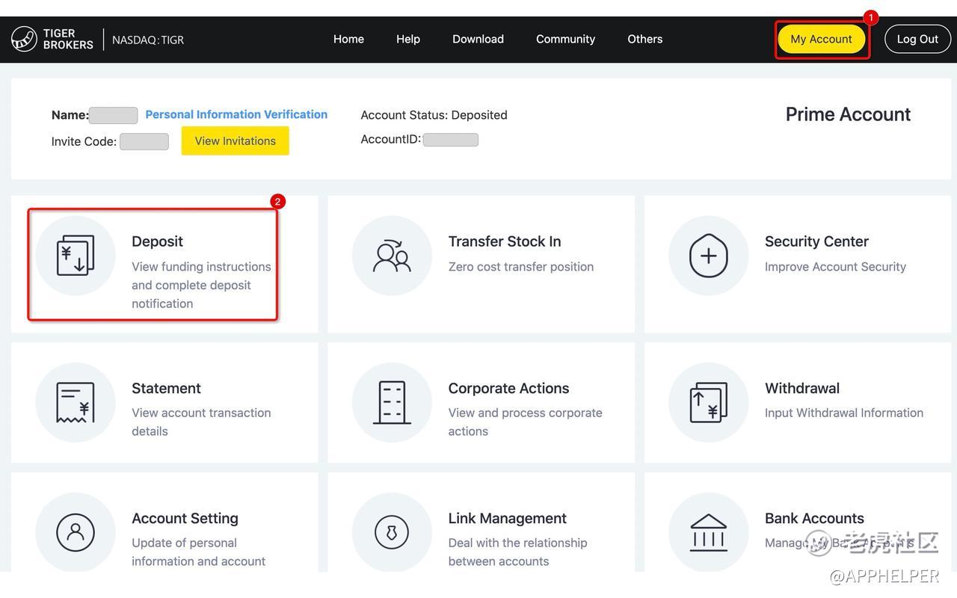This screenshot has height=598, width=957.
Task: Open the Deposit card icon
Action: [x=76, y=256]
